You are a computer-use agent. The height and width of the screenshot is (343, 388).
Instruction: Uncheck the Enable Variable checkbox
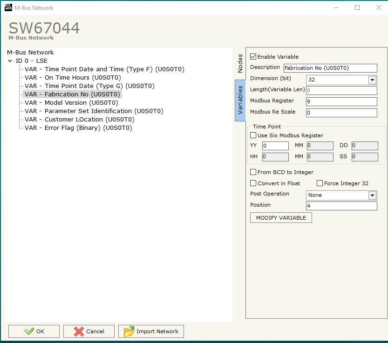(253, 57)
